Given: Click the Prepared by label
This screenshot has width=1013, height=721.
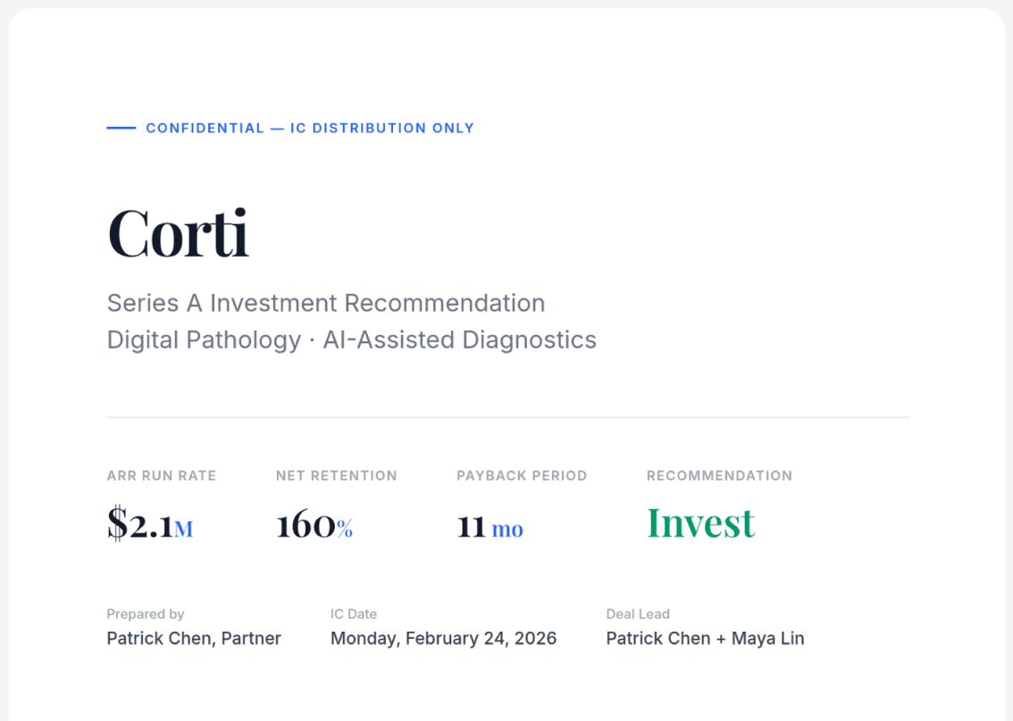Looking at the screenshot, I should click(146, 614).
